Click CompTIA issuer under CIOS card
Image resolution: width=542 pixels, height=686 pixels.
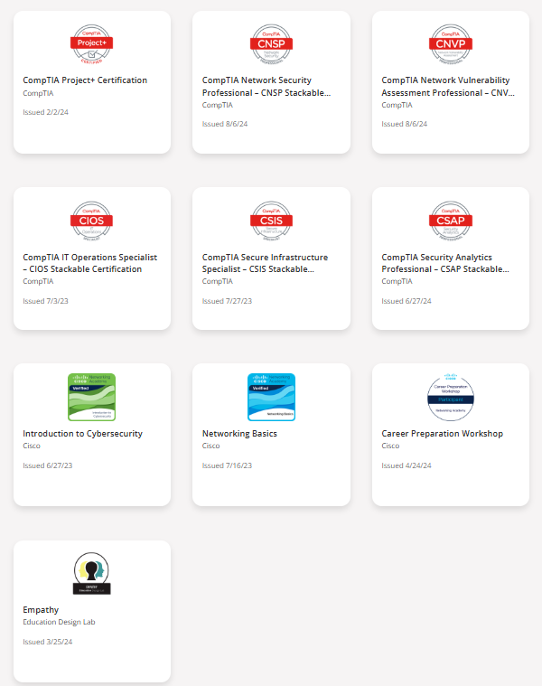tap(38, 281)
